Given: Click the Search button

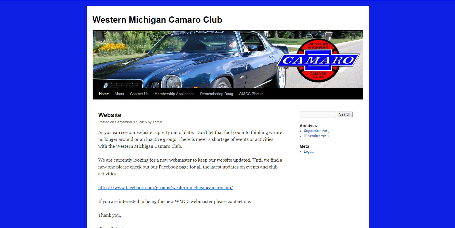Looking at the screenshot, I should click(345, 114).
